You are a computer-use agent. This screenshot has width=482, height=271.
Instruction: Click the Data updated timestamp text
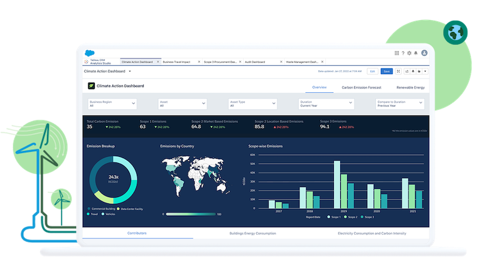click(x=340, y=72)
